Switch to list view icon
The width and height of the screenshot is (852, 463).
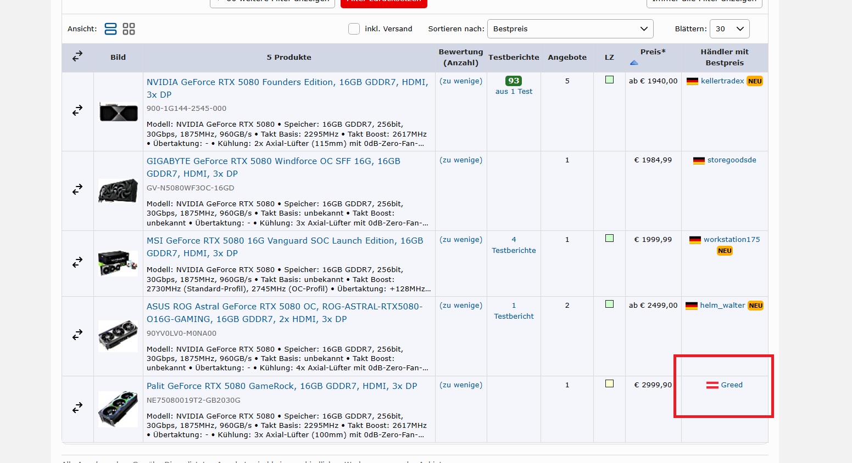pos(110,29)
